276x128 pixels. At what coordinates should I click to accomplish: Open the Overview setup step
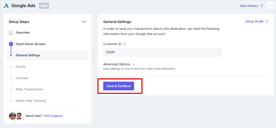pos(23,33)
